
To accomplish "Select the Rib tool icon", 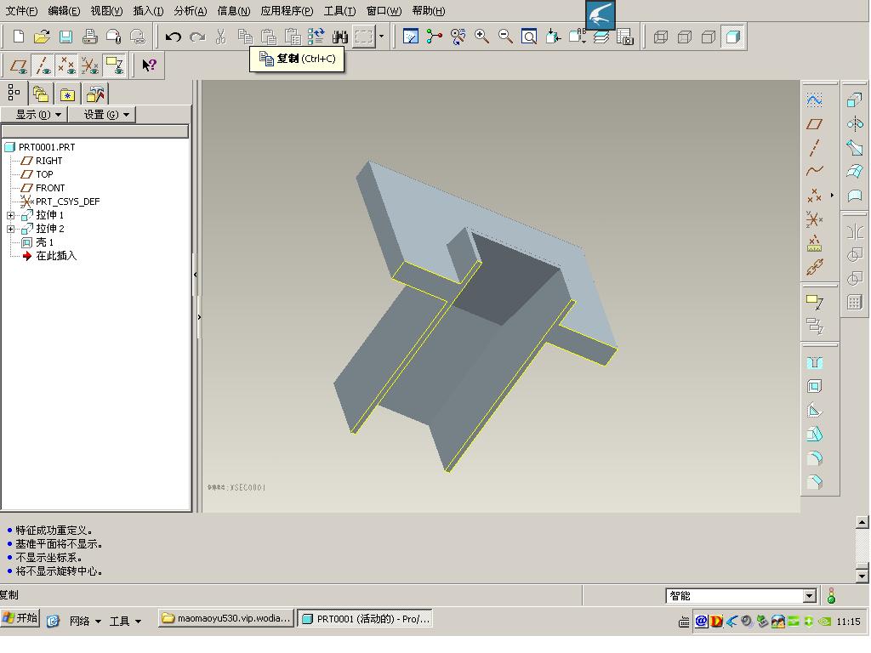I will click(814, 411).
